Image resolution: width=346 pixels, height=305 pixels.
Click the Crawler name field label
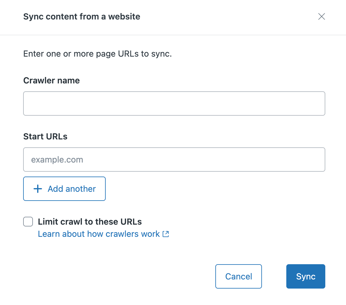tap(51, 80)
